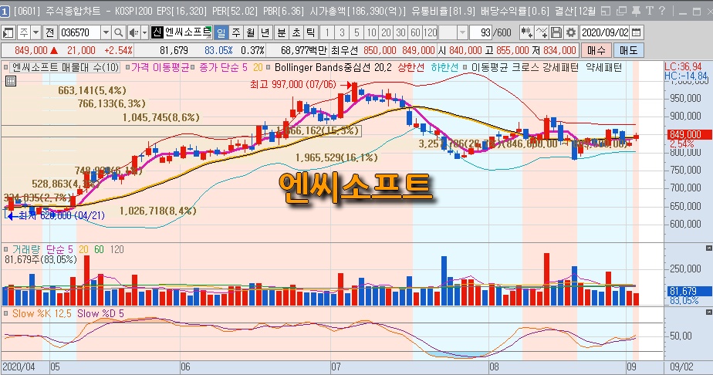
Task: Toggle the Slow %K legend square
Action: pyautogui.click(x=6, y=313)
